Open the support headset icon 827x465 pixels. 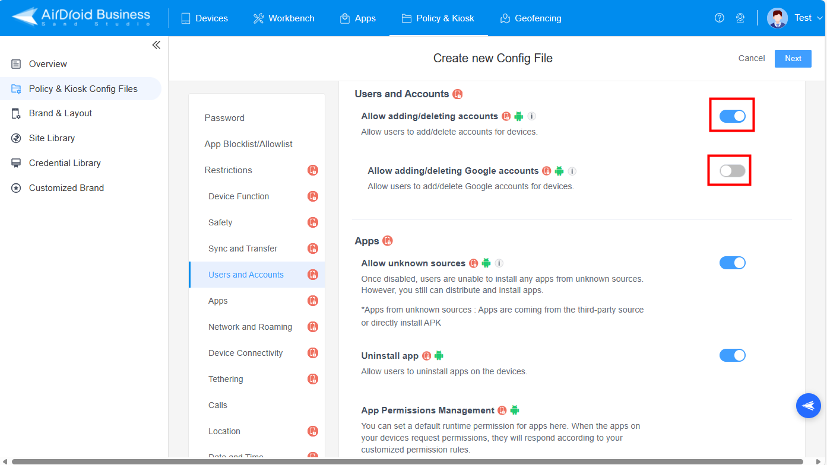[x=740, y=18]
